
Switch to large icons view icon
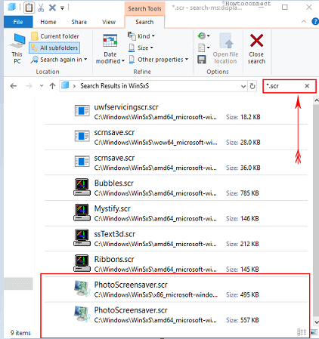point(314,332)
